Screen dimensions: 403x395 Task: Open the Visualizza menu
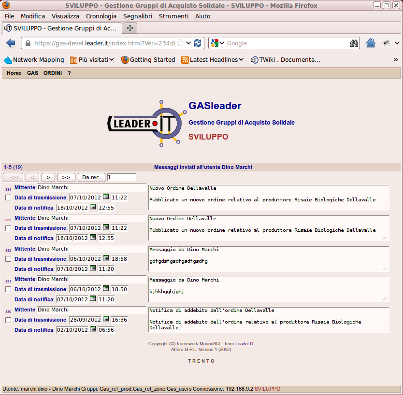tap(65, 16)
